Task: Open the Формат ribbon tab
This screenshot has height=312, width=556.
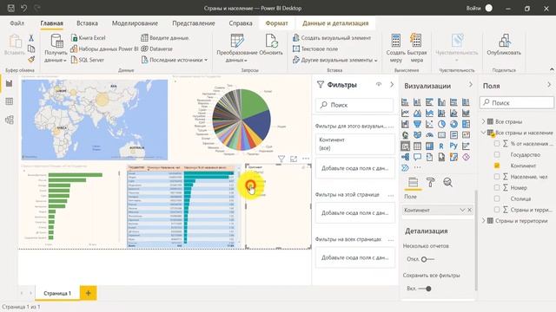Action: pos(276,23)
